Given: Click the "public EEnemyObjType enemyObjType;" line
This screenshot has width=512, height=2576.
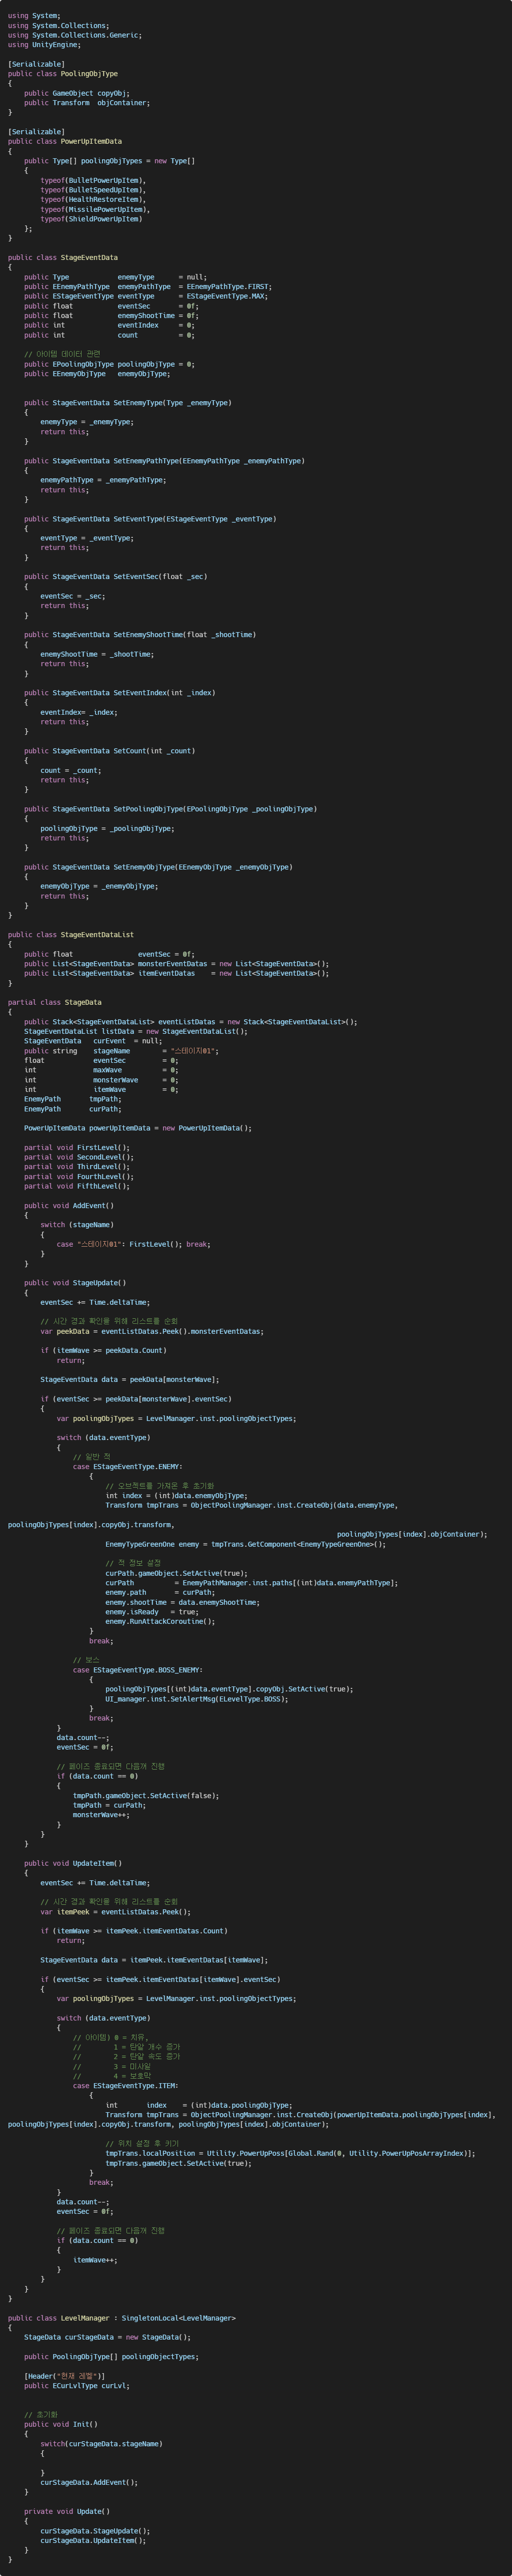Looking at the screenshot, I should coord(97,374).
